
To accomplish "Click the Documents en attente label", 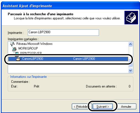I will tap(101, 86).
